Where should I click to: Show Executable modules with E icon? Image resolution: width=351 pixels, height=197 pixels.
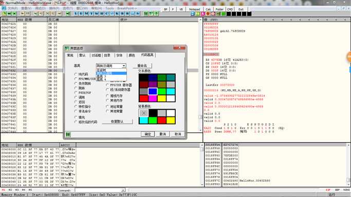(x=81, y=14)
